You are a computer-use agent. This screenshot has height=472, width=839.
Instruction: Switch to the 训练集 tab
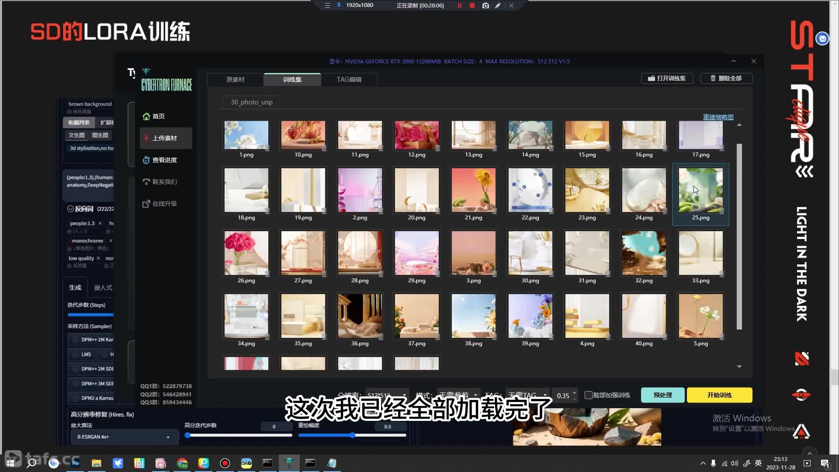click(x=292, y=80)
